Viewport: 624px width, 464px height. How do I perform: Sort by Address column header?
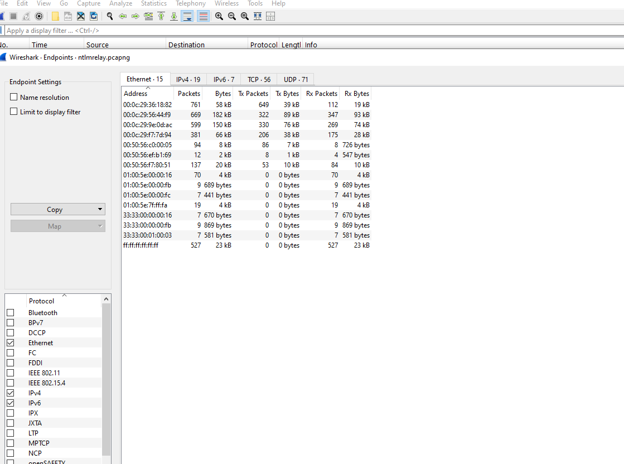click(x=148, y=94)
